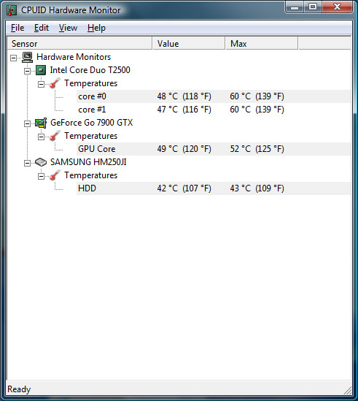Click the Max column header
This screenshot has width=358, height=401.
pos(262,44)
